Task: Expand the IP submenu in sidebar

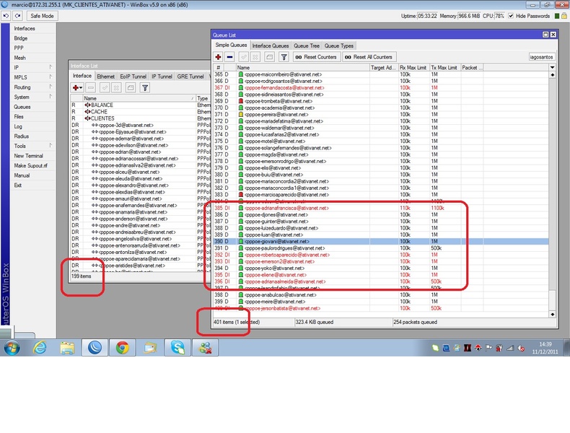Action: pyautogui.click(x=51, y=67)
